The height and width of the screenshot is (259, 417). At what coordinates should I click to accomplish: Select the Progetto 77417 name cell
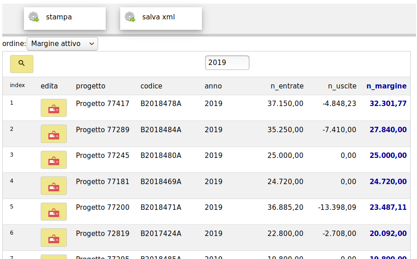(x=103, y=104)
